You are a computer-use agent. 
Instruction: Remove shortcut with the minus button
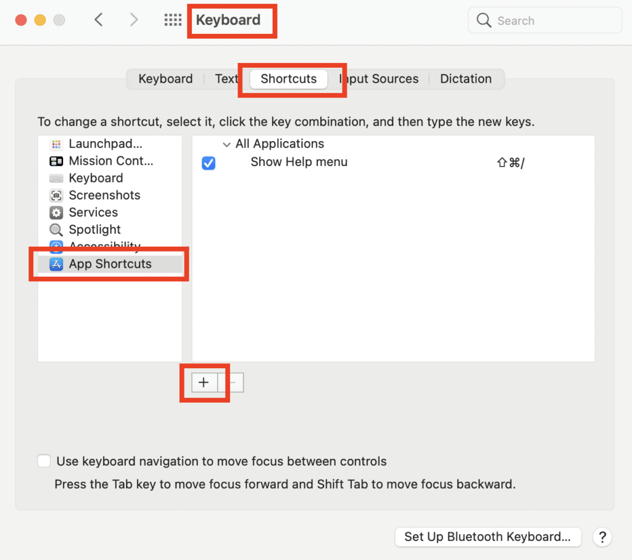click(x=231, y=382)
